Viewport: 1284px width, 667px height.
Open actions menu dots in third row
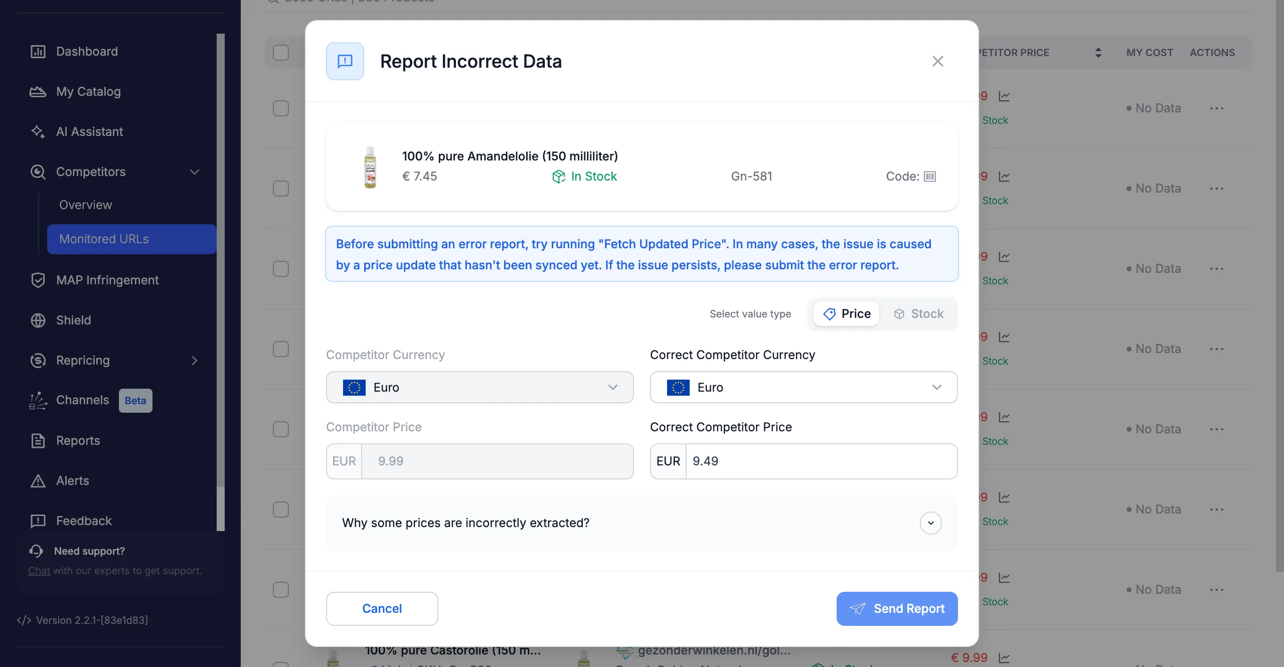1217,269
